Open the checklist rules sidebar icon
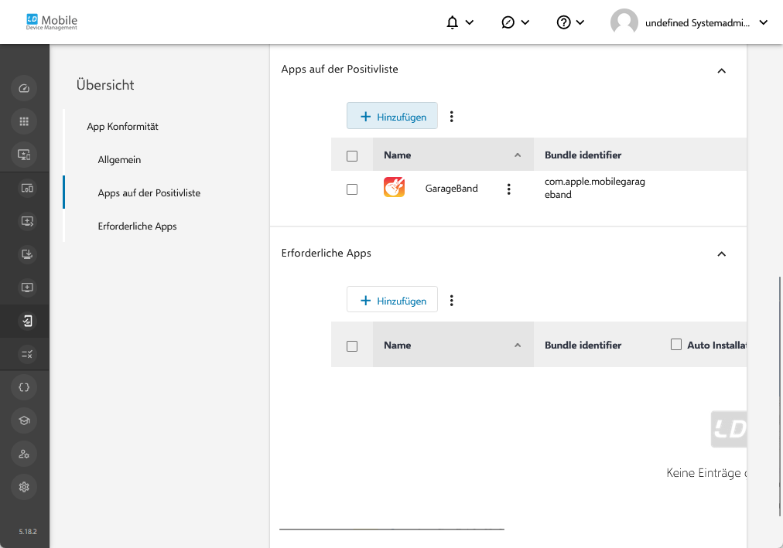 tap(27, 354)
